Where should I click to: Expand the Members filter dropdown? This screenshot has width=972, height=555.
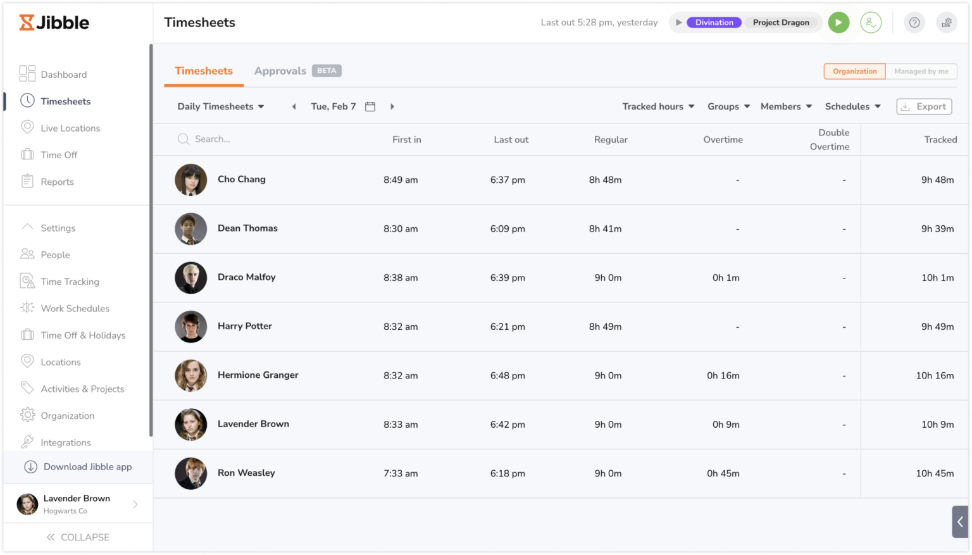pos(785,106)
